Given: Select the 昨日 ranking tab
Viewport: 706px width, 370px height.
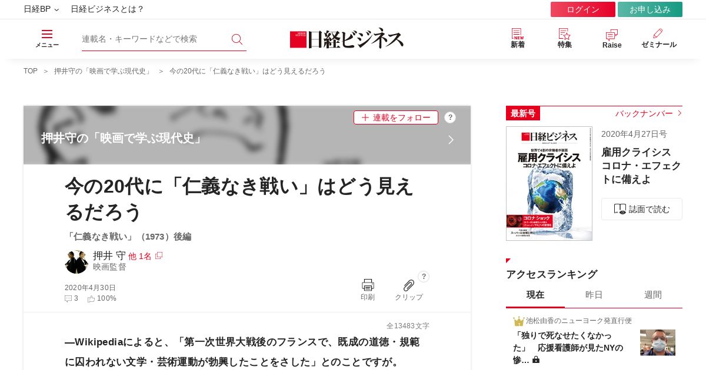Looking at the screenshot, I should pos(594,295).
